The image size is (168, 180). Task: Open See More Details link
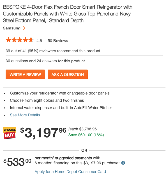click(x=25, y=115)
